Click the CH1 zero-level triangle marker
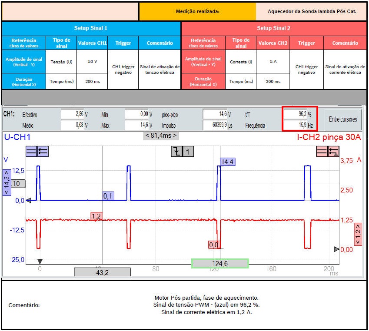Screen dimensions: 369x331 pyautogui.click(x=29, y=201)
